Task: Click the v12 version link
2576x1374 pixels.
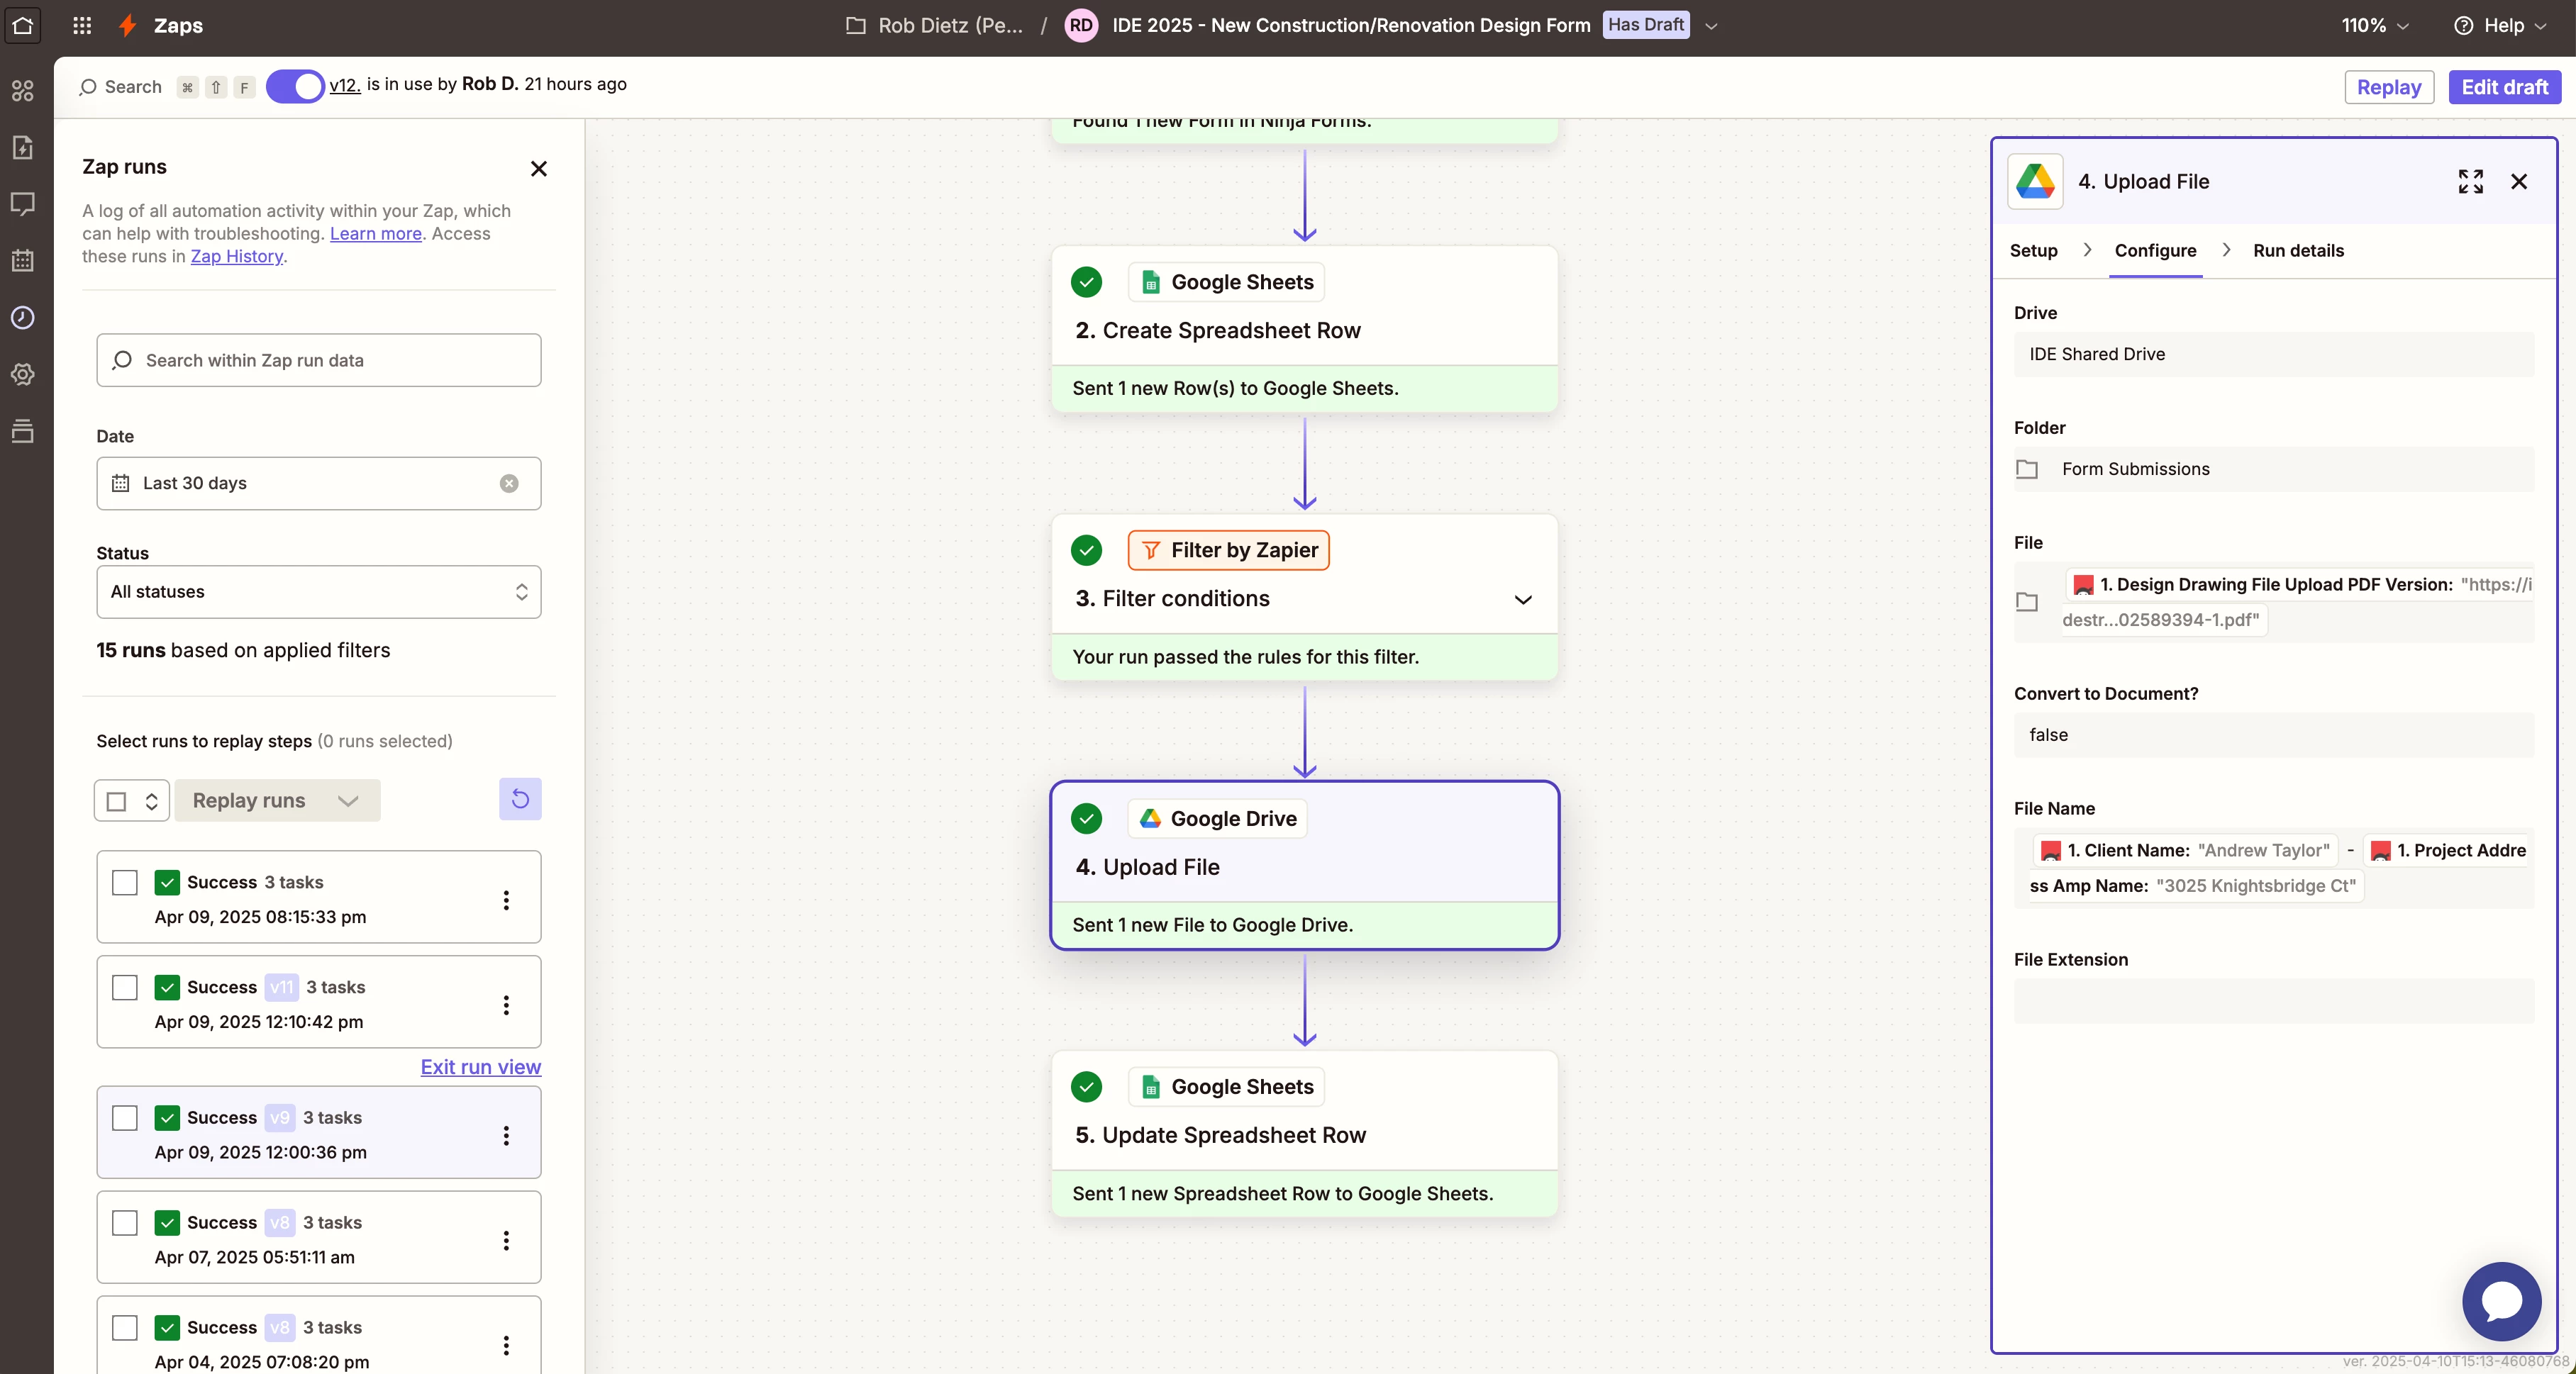Action: (x=345, y=85)
